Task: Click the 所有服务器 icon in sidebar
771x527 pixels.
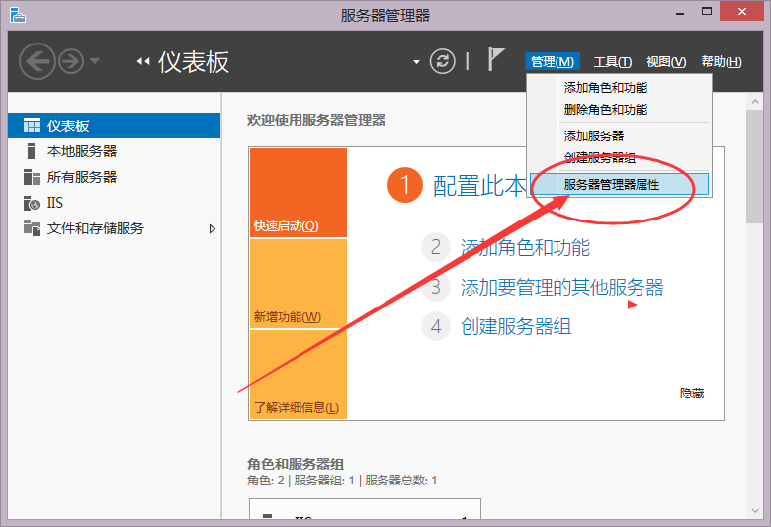Action: 32,177
